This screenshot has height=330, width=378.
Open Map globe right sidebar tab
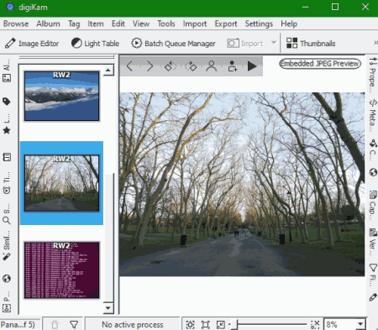click(373, 172)
